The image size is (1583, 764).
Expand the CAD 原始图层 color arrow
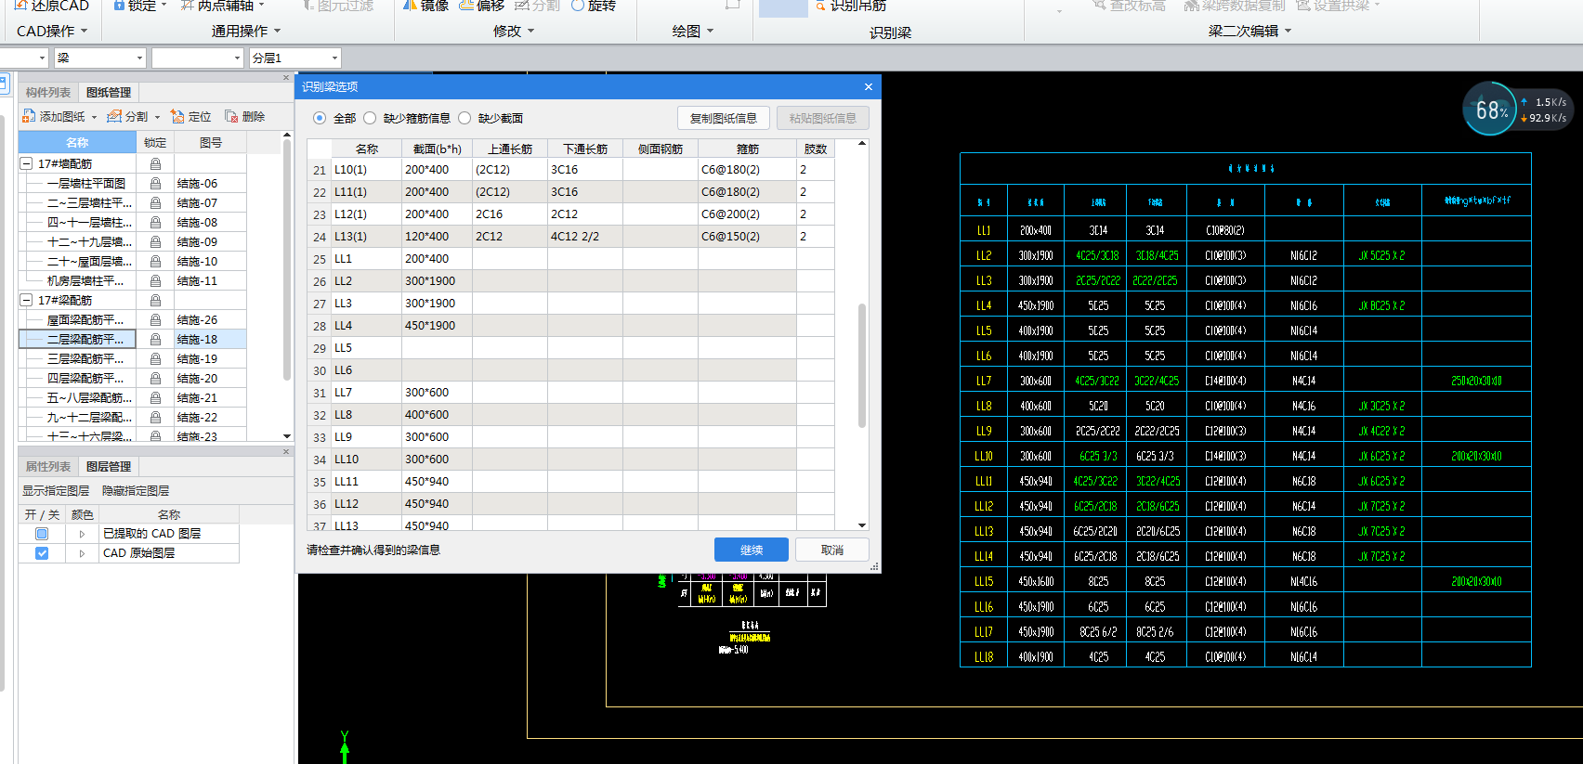click(82, 553)
